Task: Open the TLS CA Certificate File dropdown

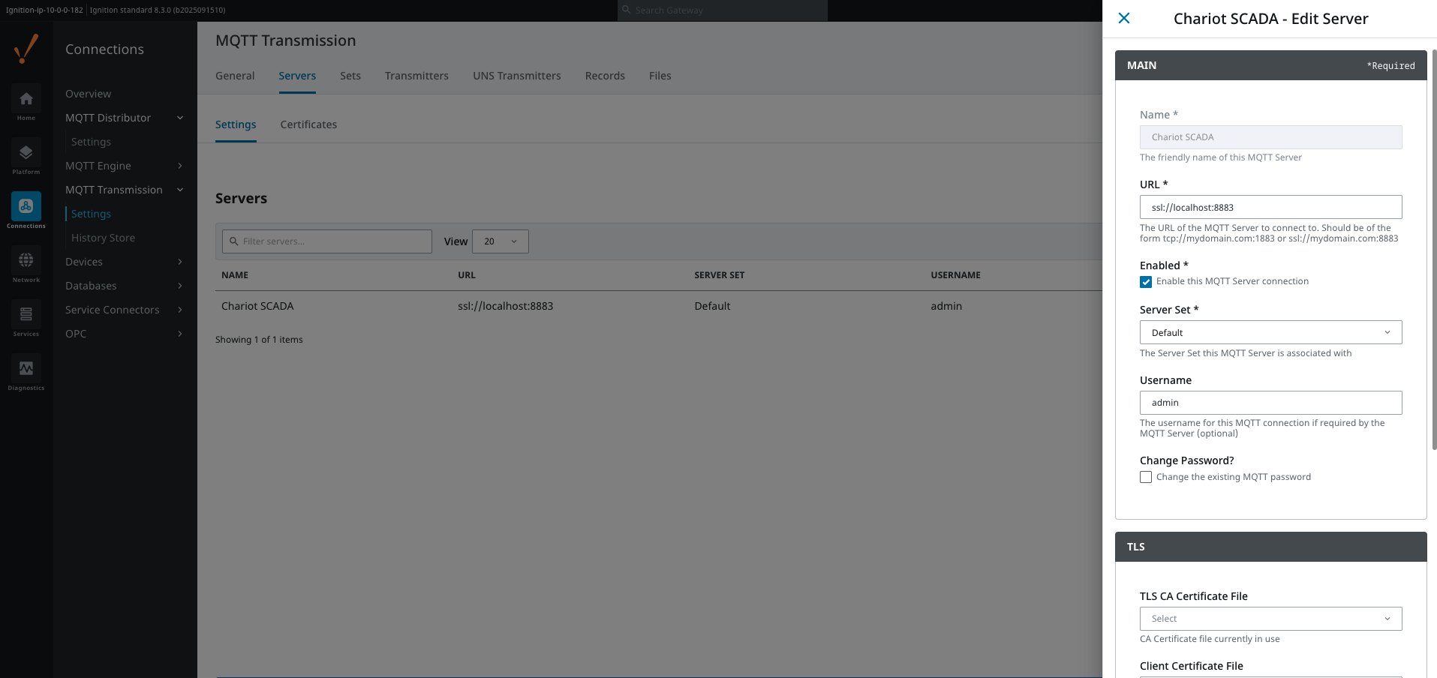Action: 1270,619
